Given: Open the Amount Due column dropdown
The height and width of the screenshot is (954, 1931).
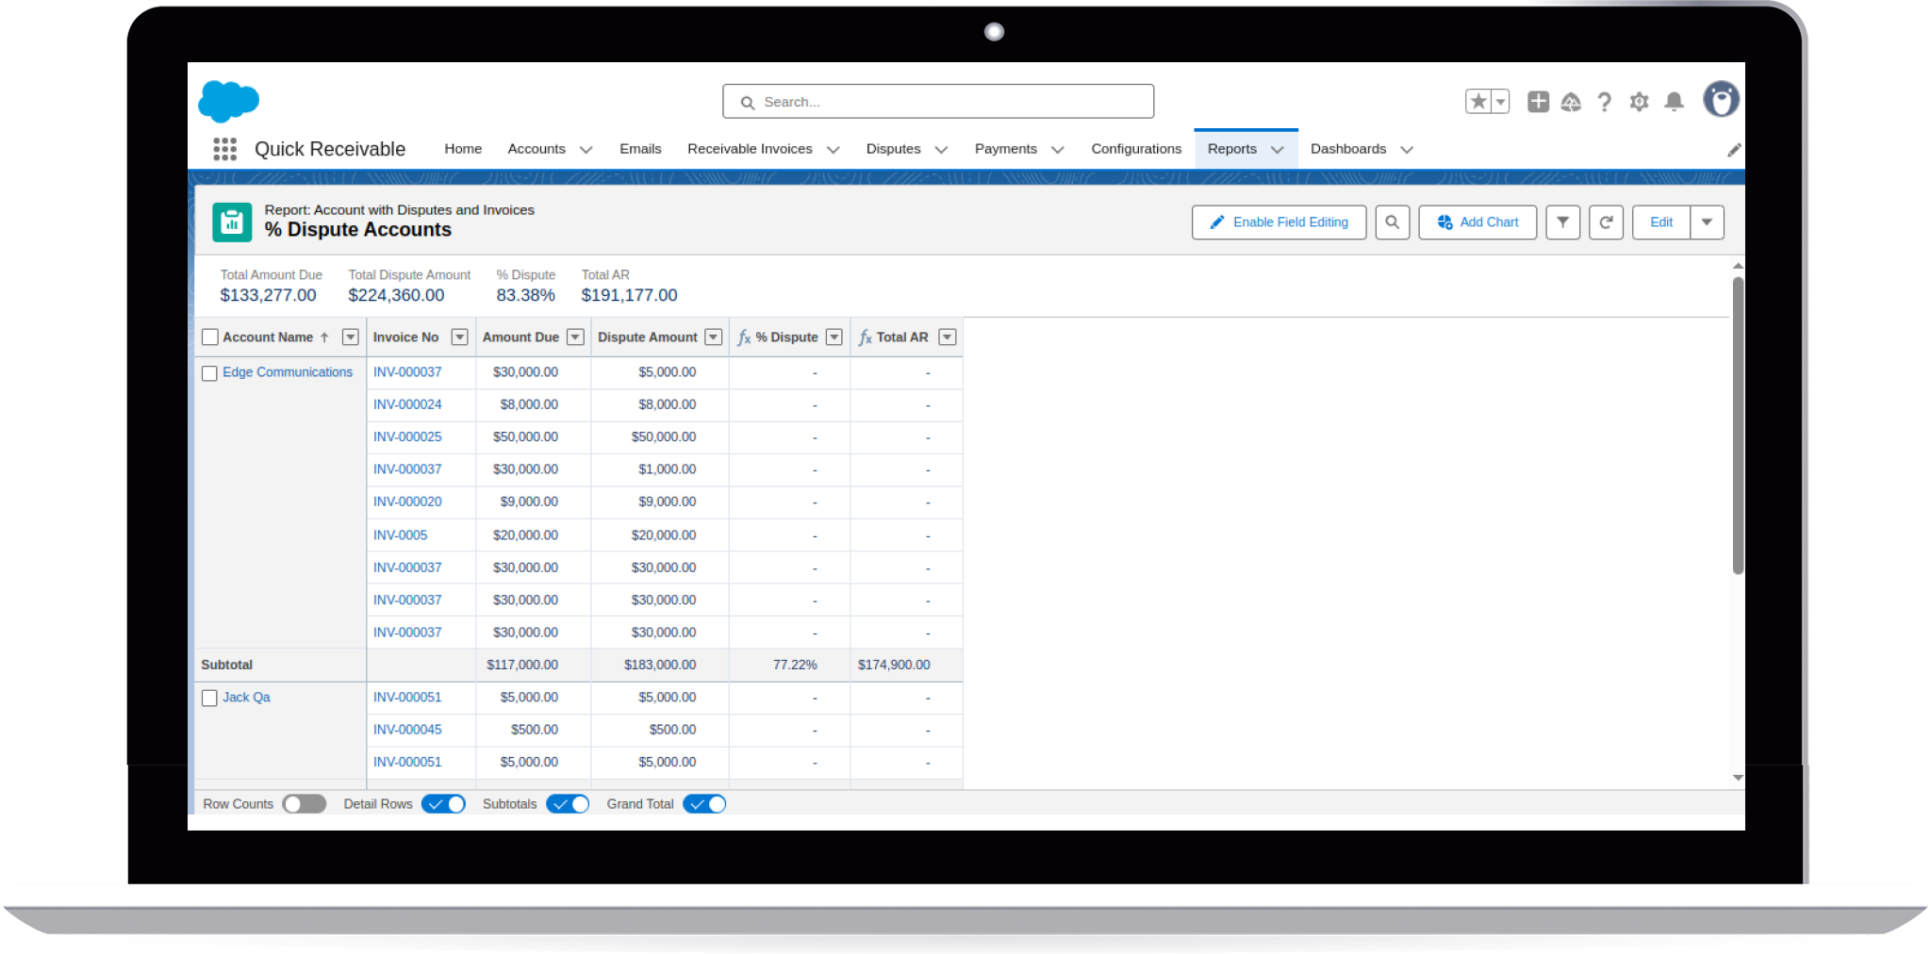Looking at the screenshot, I should pos(575,337).
